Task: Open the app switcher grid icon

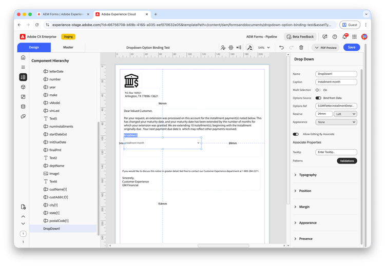Action: (x=354, y=37)
